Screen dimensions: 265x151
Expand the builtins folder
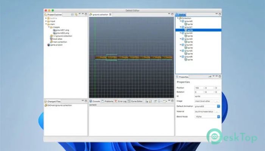pyautogui.click(x=46, y=18)
